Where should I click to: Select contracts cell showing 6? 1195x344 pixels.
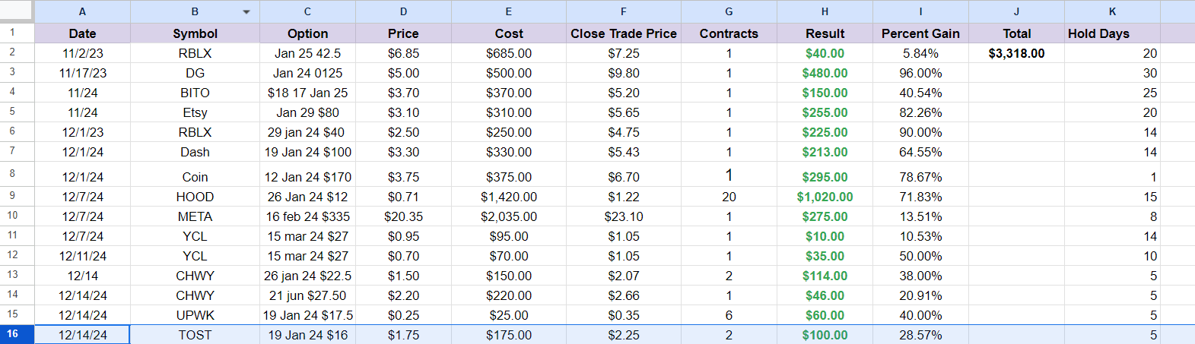[x=729, y=315]
